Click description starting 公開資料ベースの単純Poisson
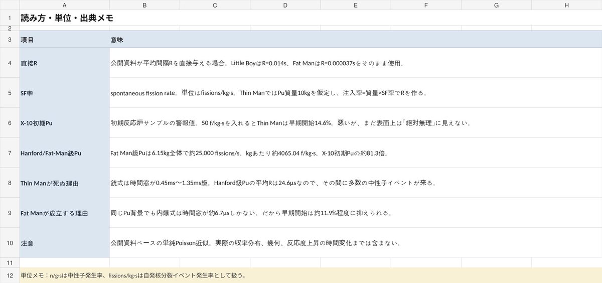602x283 pixels. [356, 243]
